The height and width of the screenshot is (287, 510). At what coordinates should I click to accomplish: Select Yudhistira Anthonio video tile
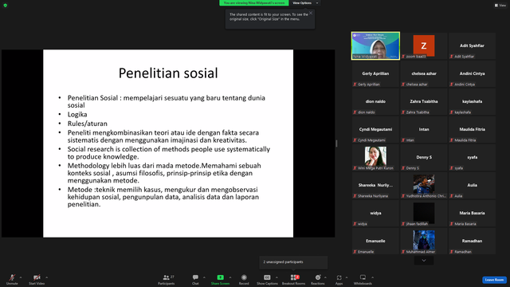coord(424,186)
